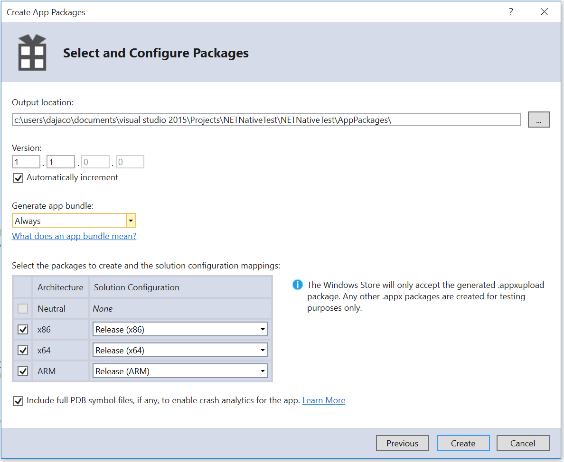Go back using the Previous button
This screenshot has height=462, width=564.
pyautogui.click(x=402, y=443)
